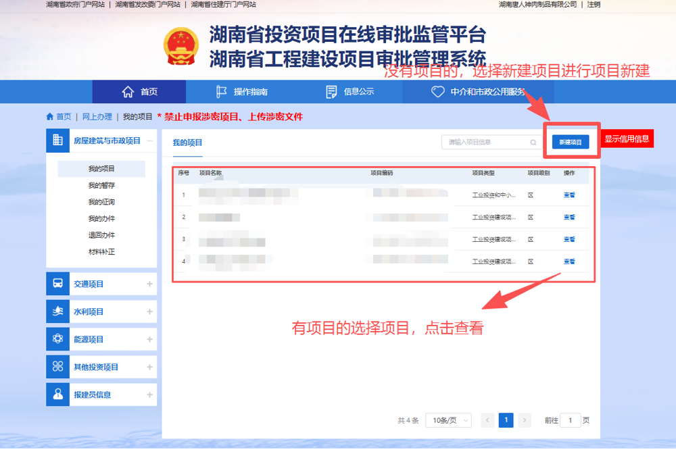Screen dimensions: 676x456
Task: Expand the 交通项目 section with plus sign
Action: click(149, 284)
